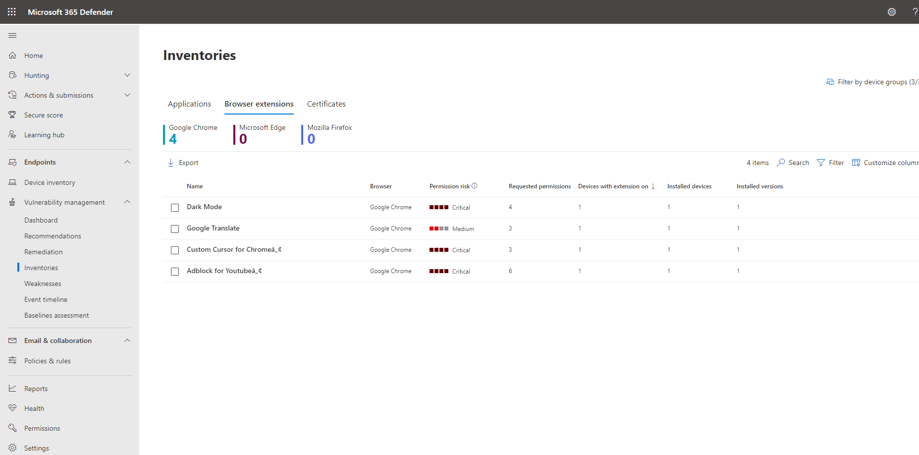Expand the Actions & submissions chevron
This screenshot has height=455, width=919.
(x=127, y=95)
